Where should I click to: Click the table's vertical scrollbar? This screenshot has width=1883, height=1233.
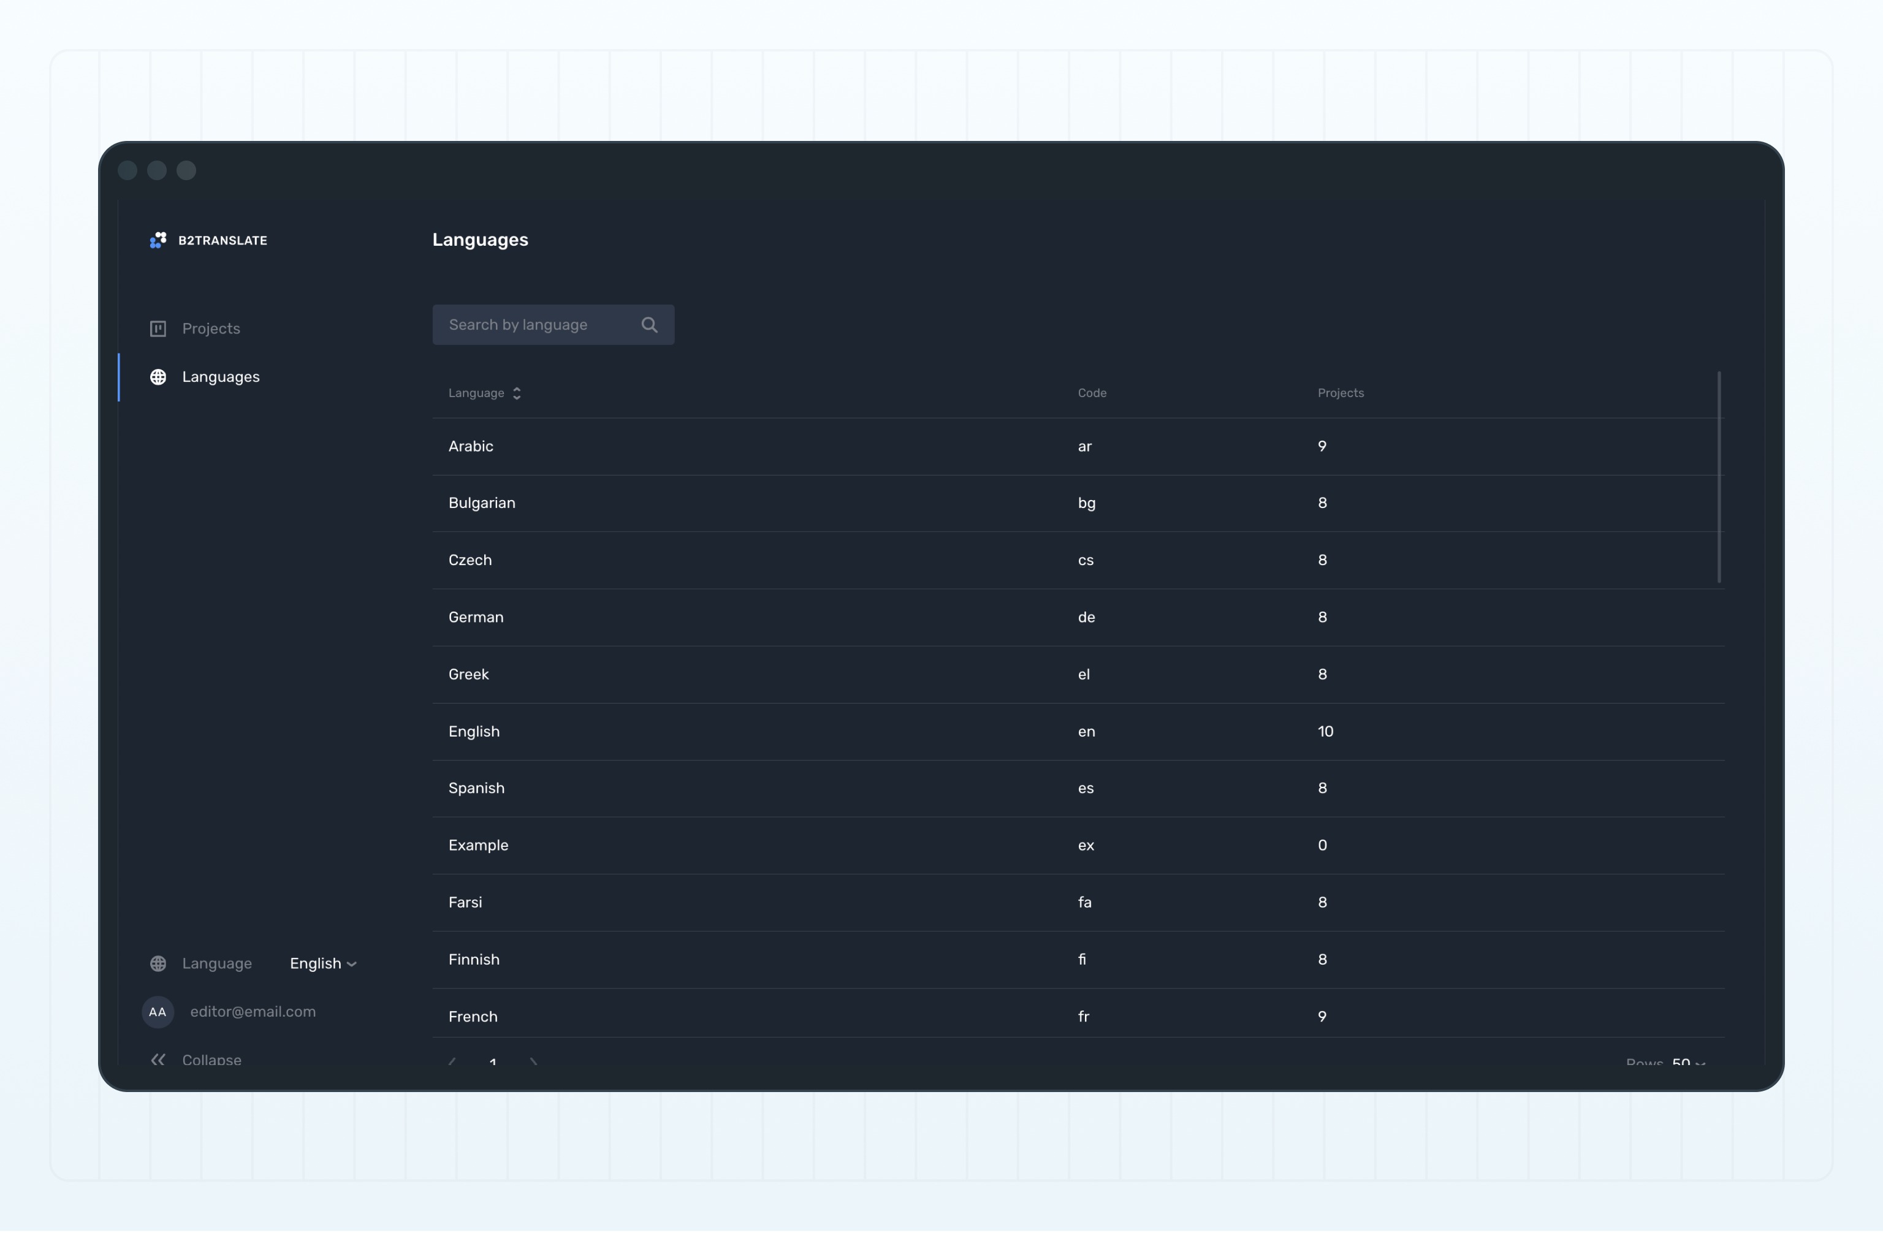click(x=1719, y=477)
